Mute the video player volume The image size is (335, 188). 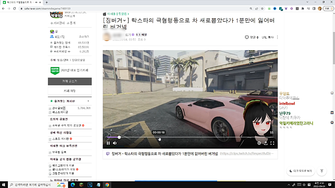coord(115,143)
